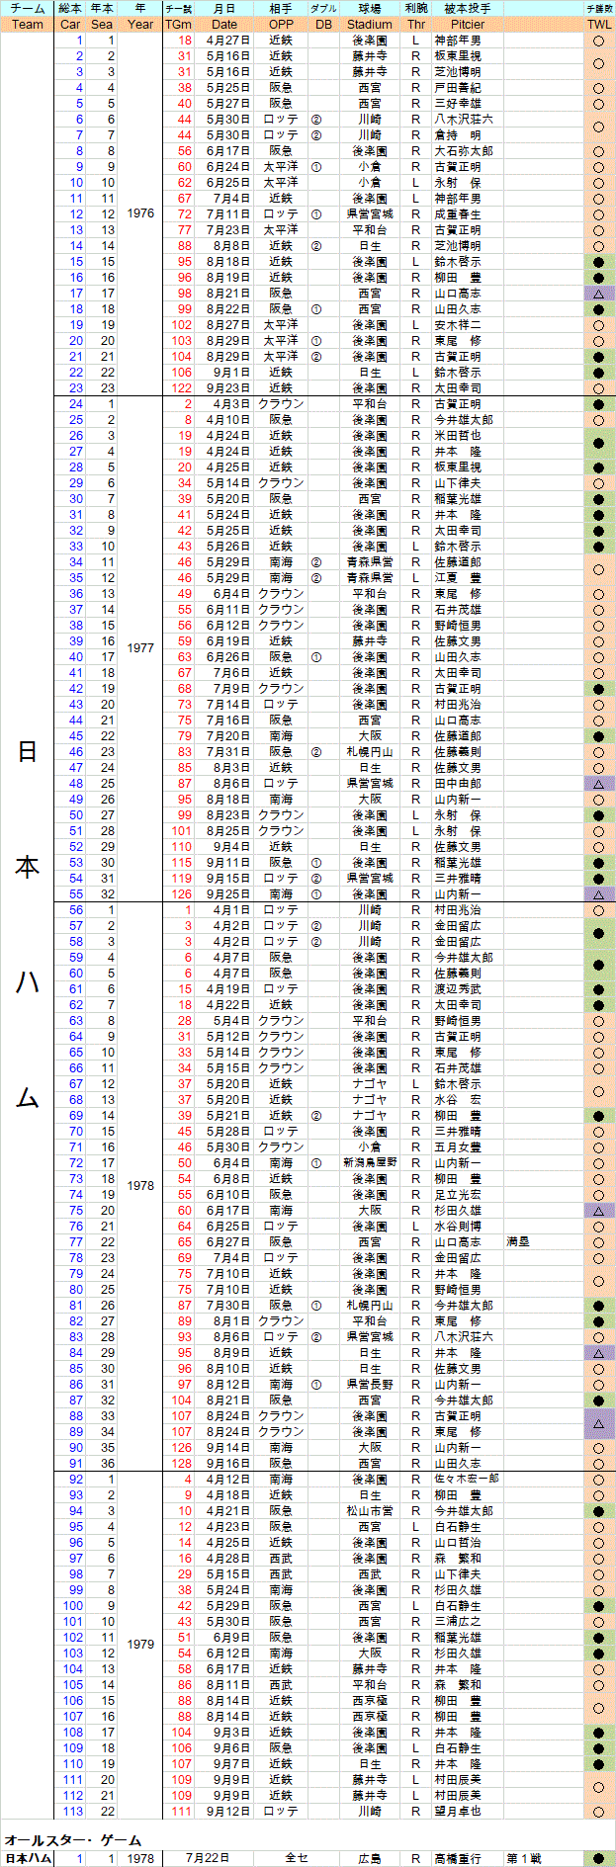
Task: Select the white circle in 戸田善紀 row
Action: (x=599, y=88)
